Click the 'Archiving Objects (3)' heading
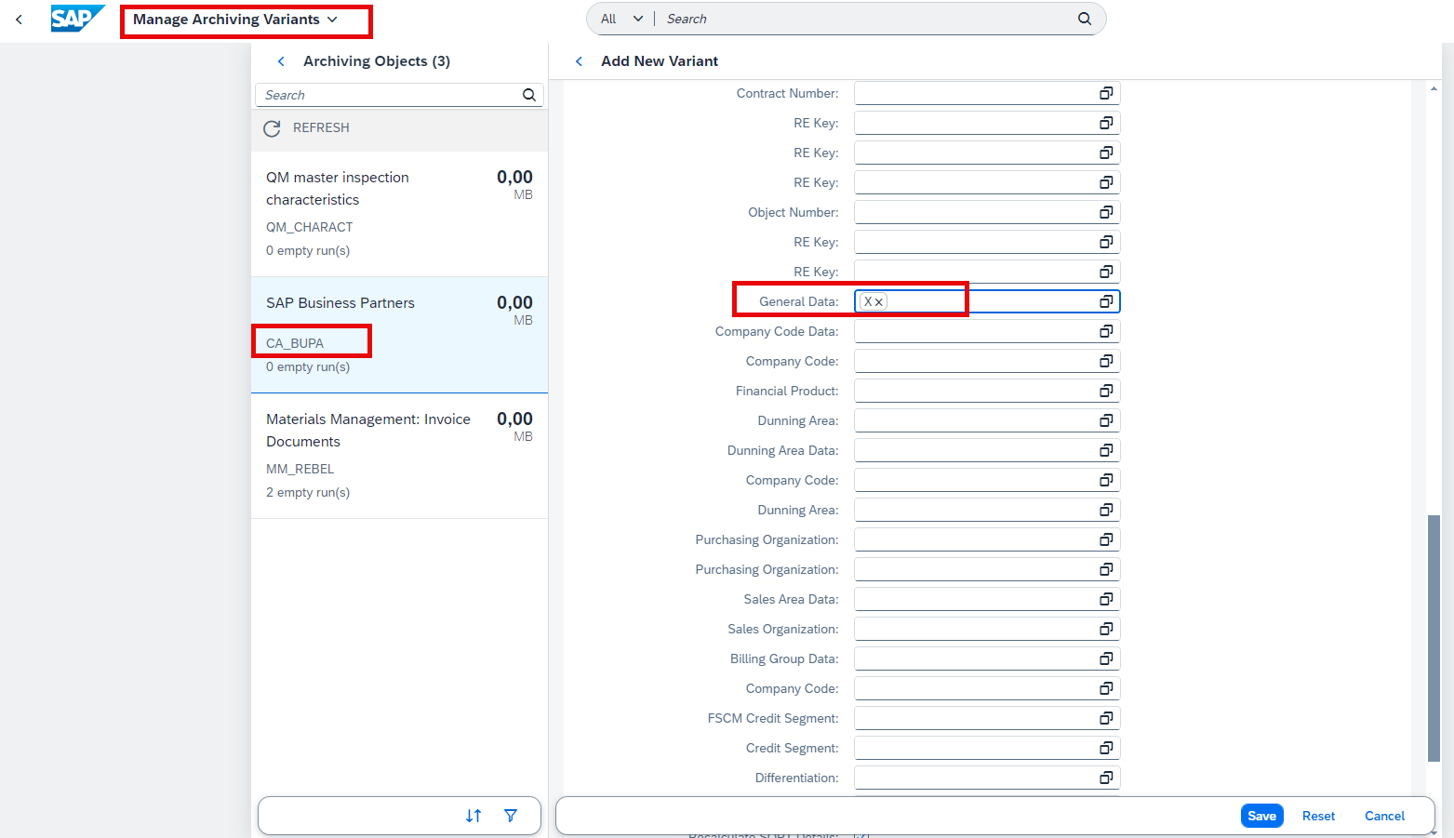Screen dimensions: 1454x838 tap(377, 61)
